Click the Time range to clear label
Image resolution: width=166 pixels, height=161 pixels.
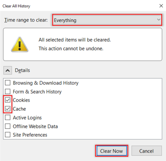[x=26, y=20]
